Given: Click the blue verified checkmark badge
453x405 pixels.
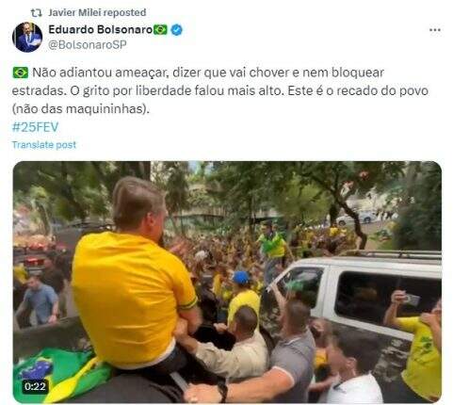Looking at the screenshot, I should pyautogui.click(x=177, y=30).
